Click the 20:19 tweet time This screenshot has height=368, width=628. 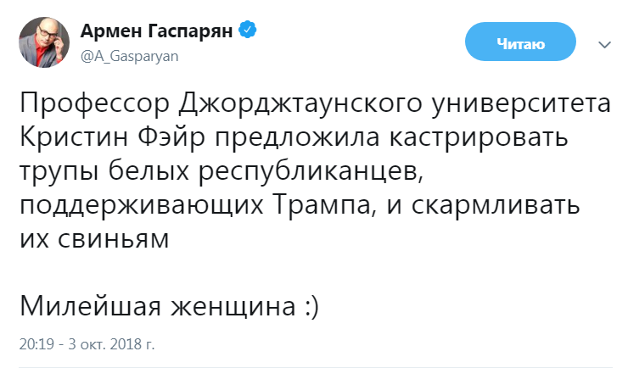pyautogui.click(x=36, y=345)
